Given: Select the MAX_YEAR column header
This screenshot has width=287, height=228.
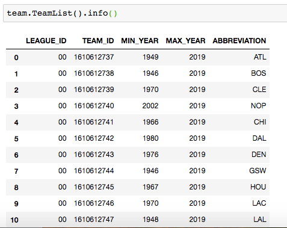Looking at the screenshot, I should coord(185,41).
